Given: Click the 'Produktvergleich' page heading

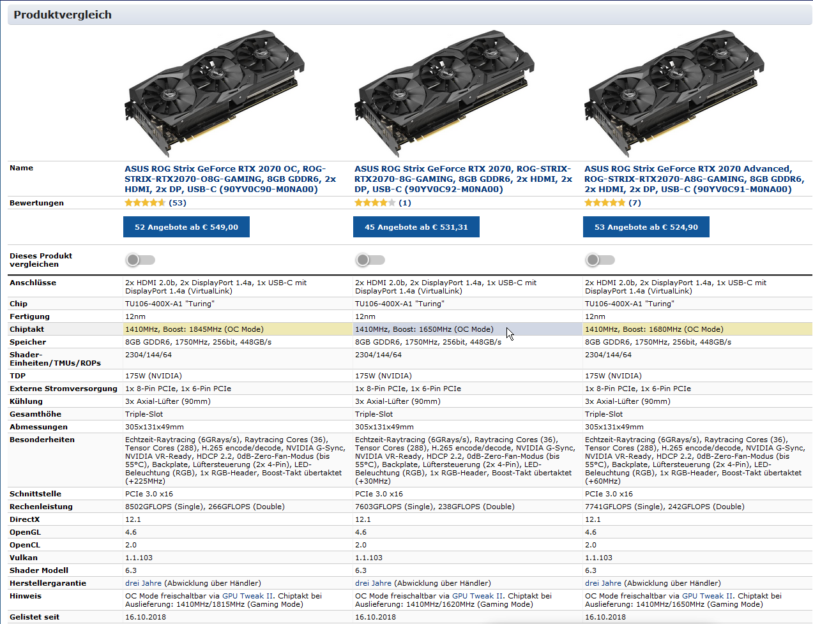Looking at the screenshot, I should click(x=63, y=15).
